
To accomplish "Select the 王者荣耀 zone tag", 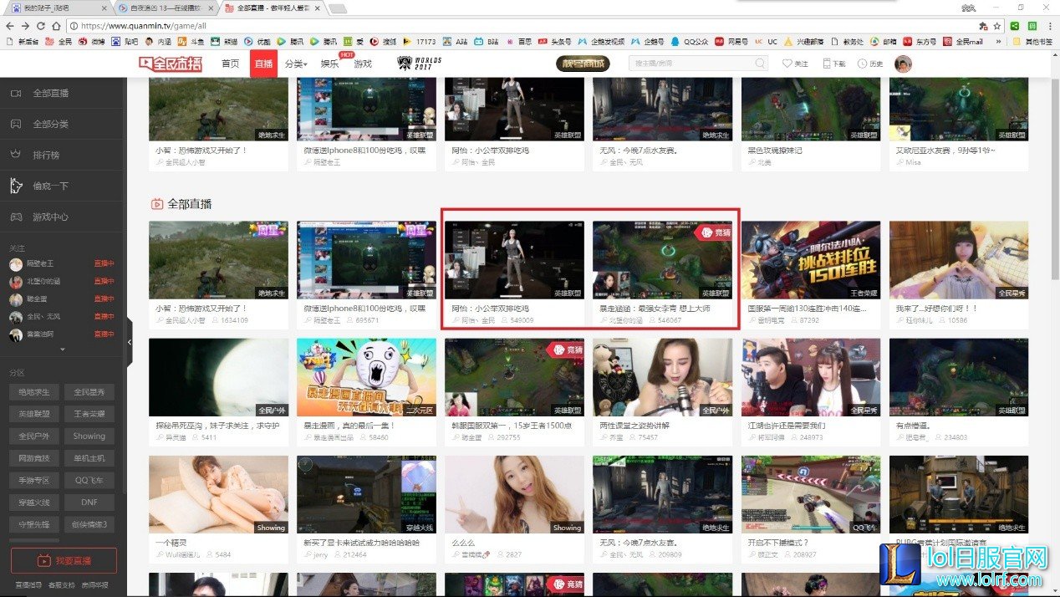I will [x=89, y=414].
